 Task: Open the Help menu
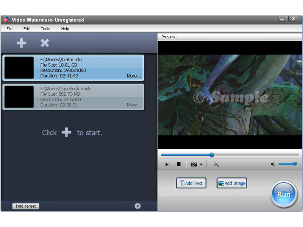65,29
